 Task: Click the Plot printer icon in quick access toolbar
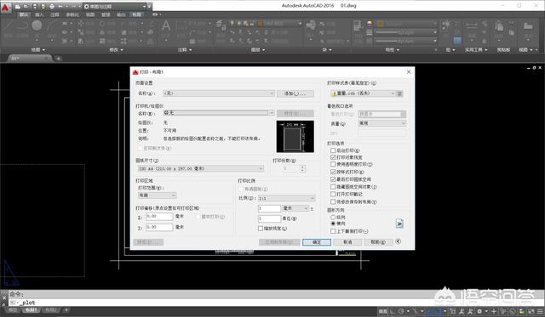coord(52,7)
